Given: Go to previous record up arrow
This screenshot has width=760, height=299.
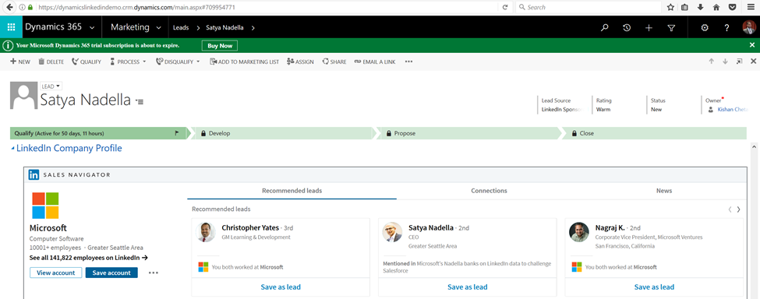Looking at the screenshot, I should (x=712, y=62).
